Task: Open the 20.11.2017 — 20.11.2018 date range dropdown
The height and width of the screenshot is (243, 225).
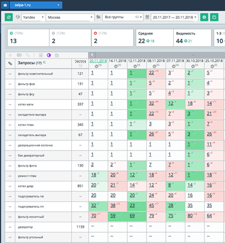Action: [x=175, y=17]
